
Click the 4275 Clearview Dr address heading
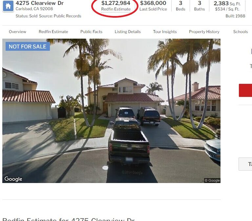[39, 3]
